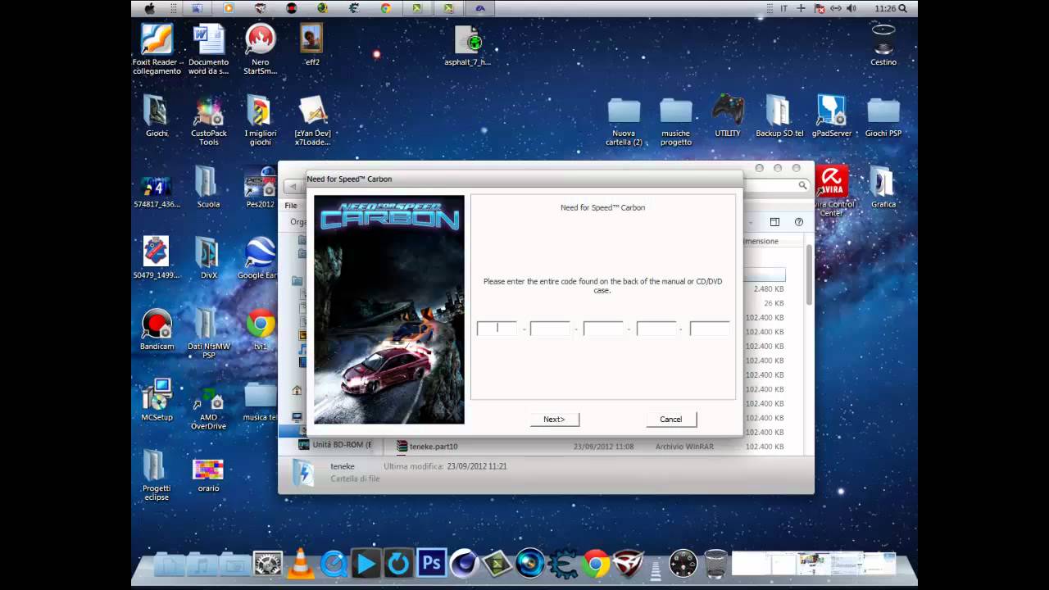
Task: Click the Chrome item in the top bar
Action: pos(385,8)
